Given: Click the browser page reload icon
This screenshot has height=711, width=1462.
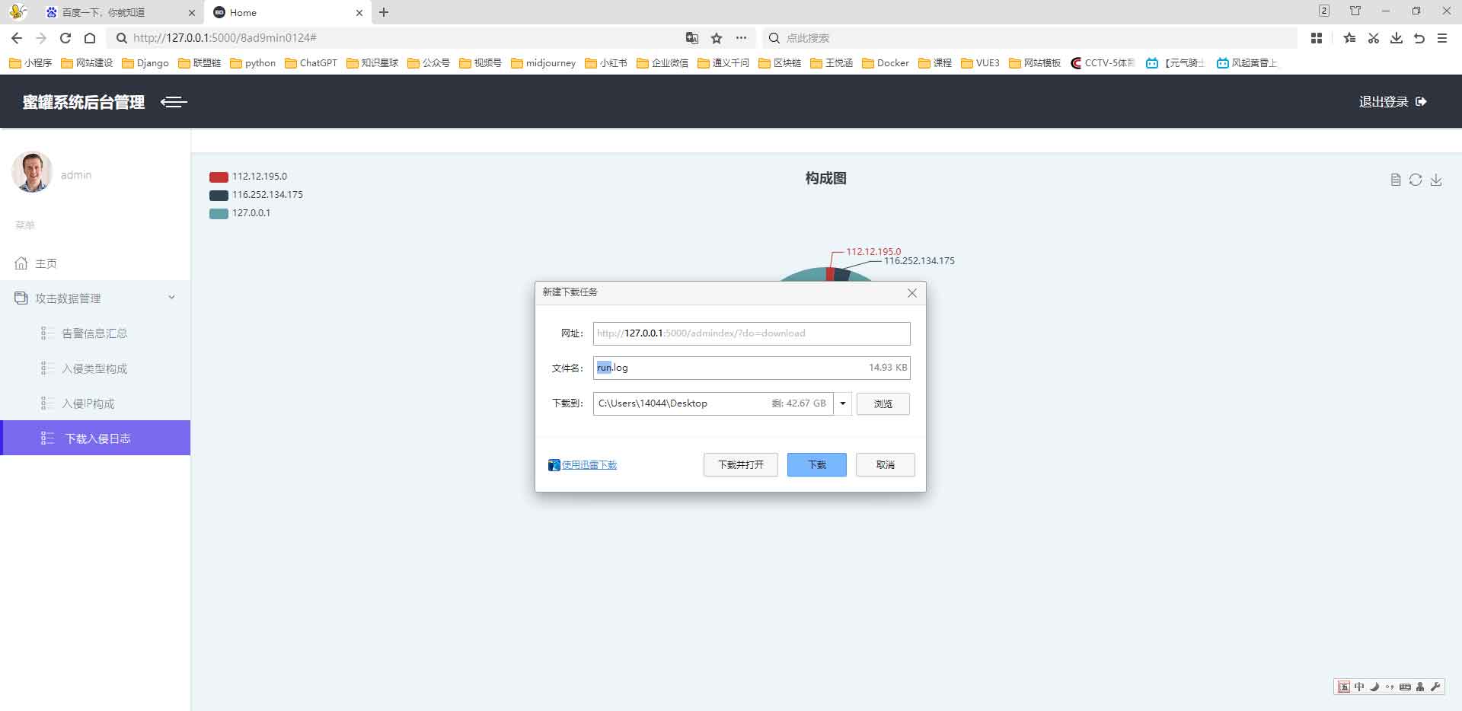Looking at the screenshot, I should point(65,38).
